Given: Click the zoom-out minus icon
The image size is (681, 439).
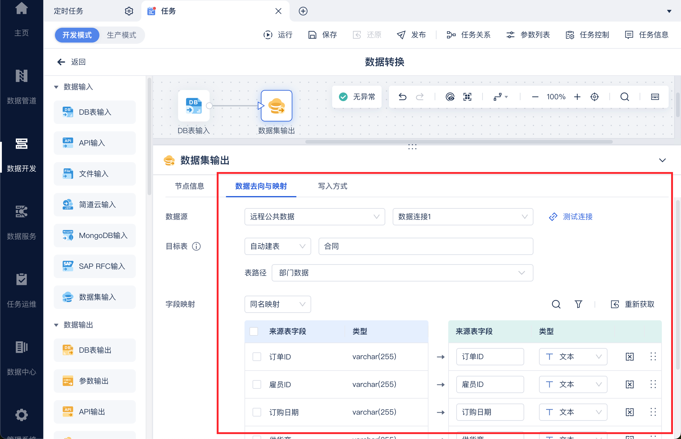Looking at the screenshot, I should (x=535, y=97).
